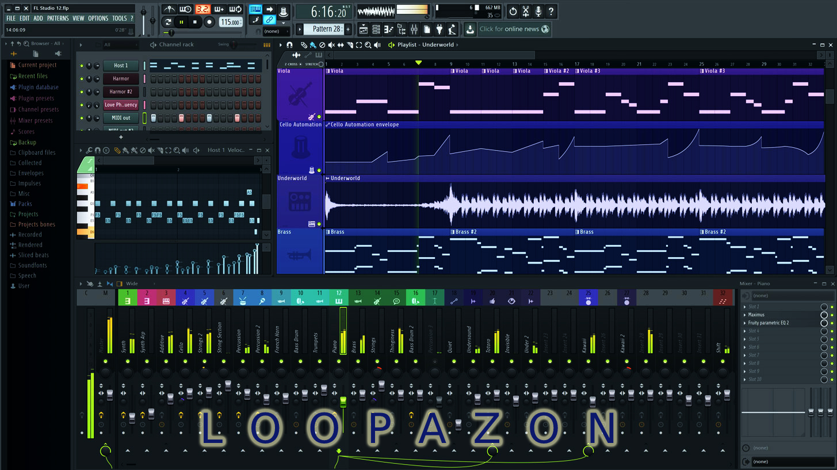
Task: Open the Slot 4 arrow menu in Mixer
Action: [745, 331]
